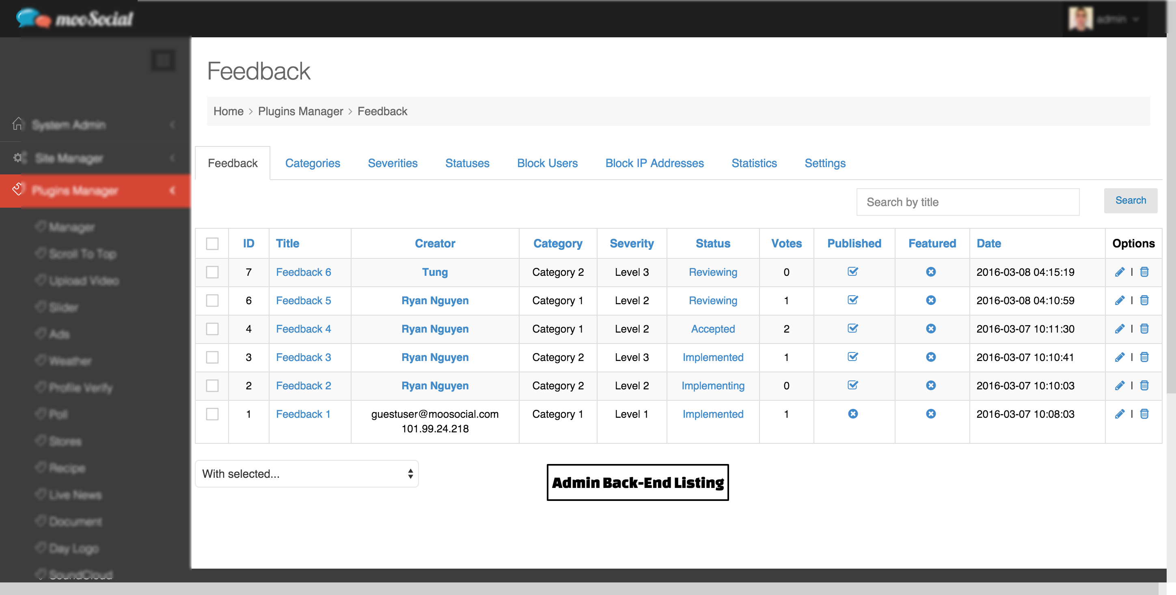Click the published check icon for Feedback 6

(x=853, y=271)
